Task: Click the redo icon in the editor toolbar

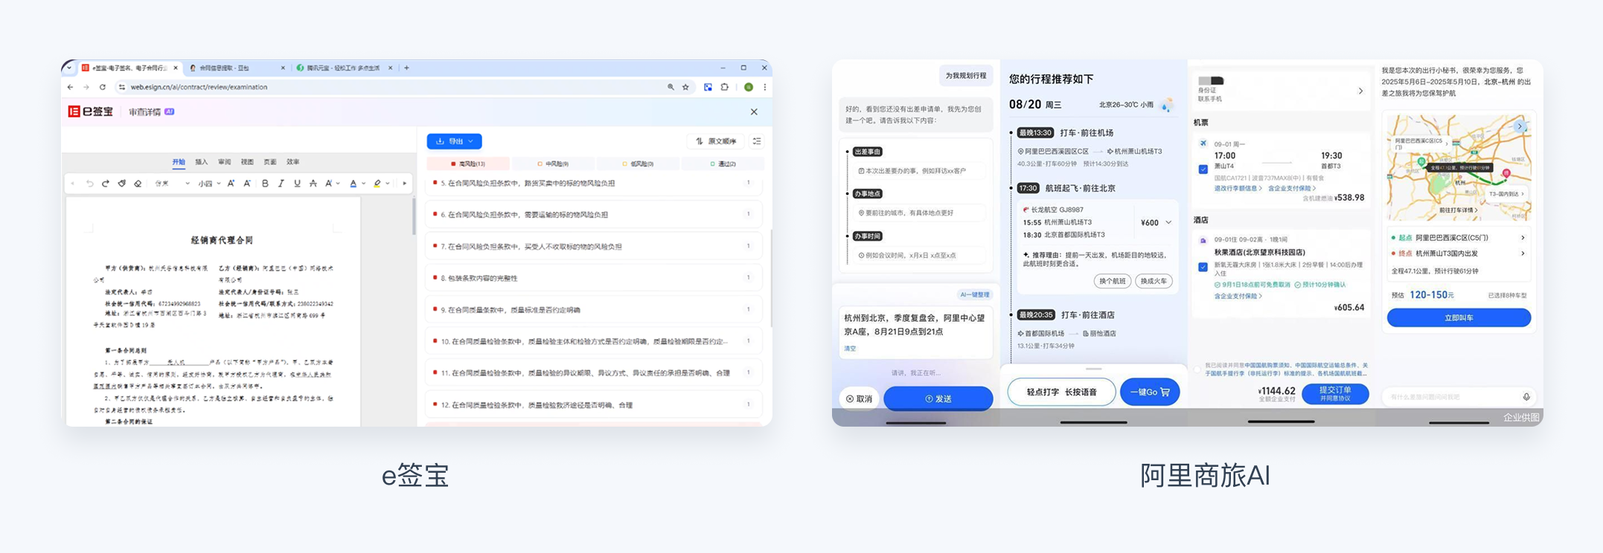Action: [x=106, y=184]
